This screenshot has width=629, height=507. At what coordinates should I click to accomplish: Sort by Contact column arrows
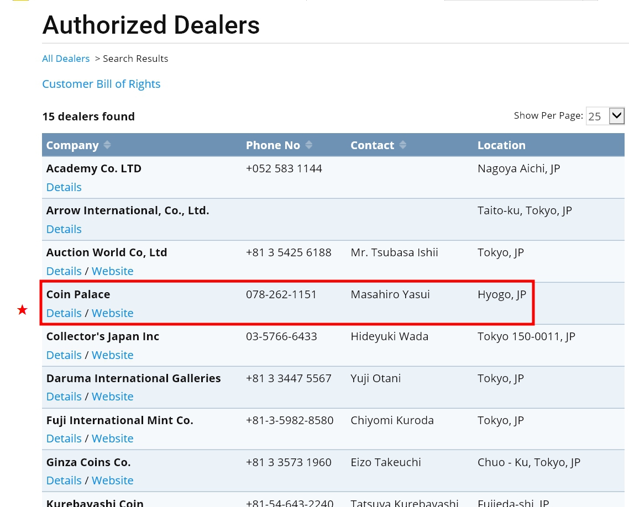tap(403, 145)
